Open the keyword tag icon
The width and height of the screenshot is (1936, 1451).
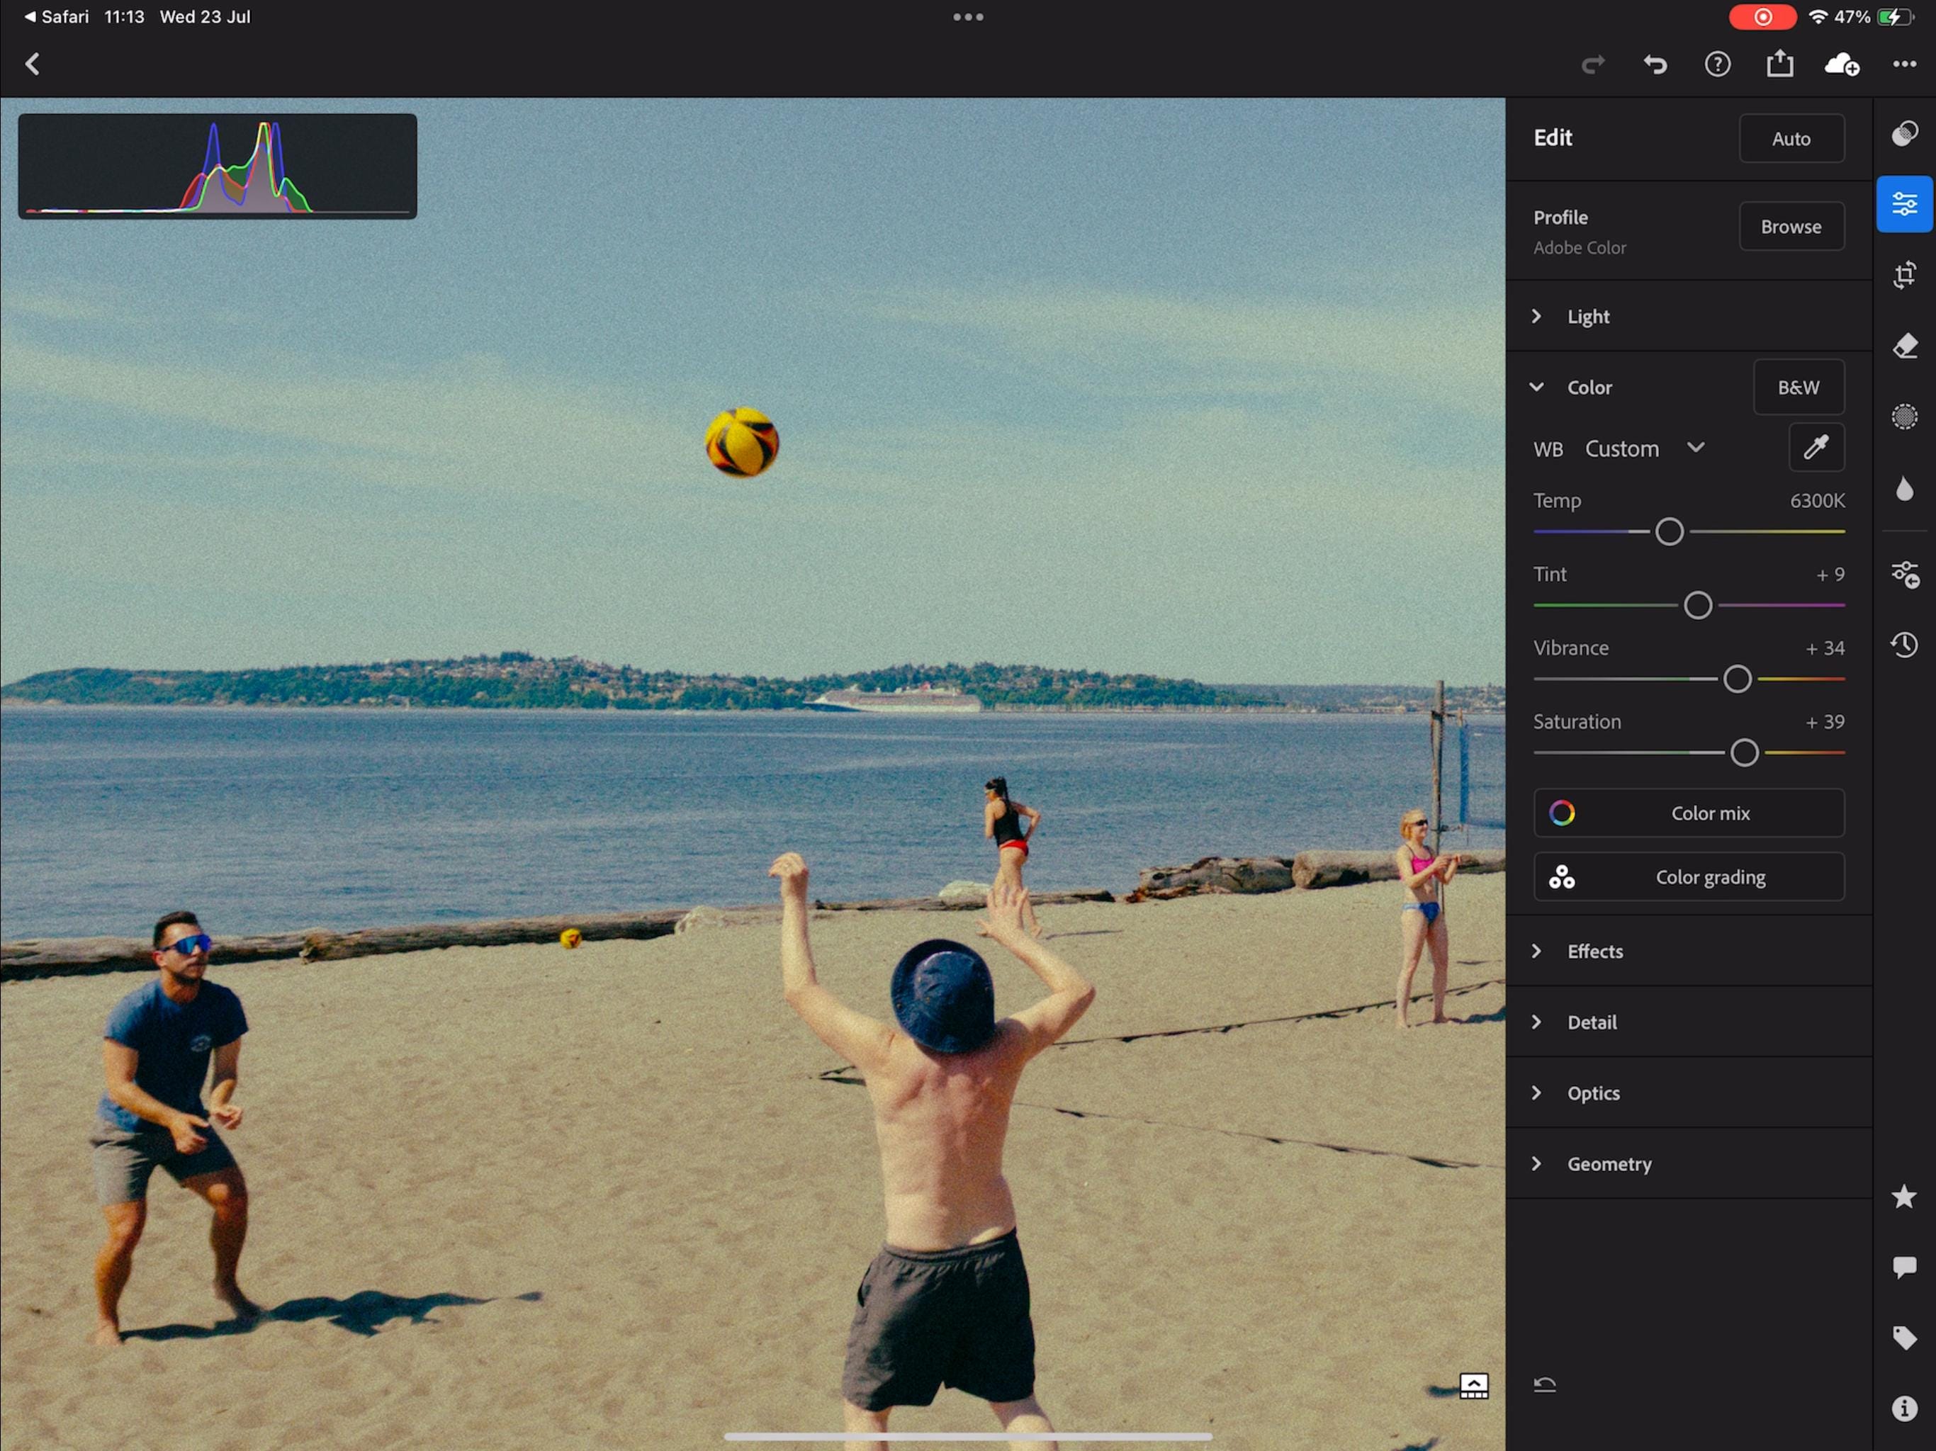1905,1338
